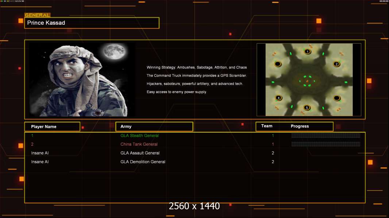The width and height of the screenshot is (389, 218).
Task: Click start position 2 on the minimap
Action: [x=336, y=64]
